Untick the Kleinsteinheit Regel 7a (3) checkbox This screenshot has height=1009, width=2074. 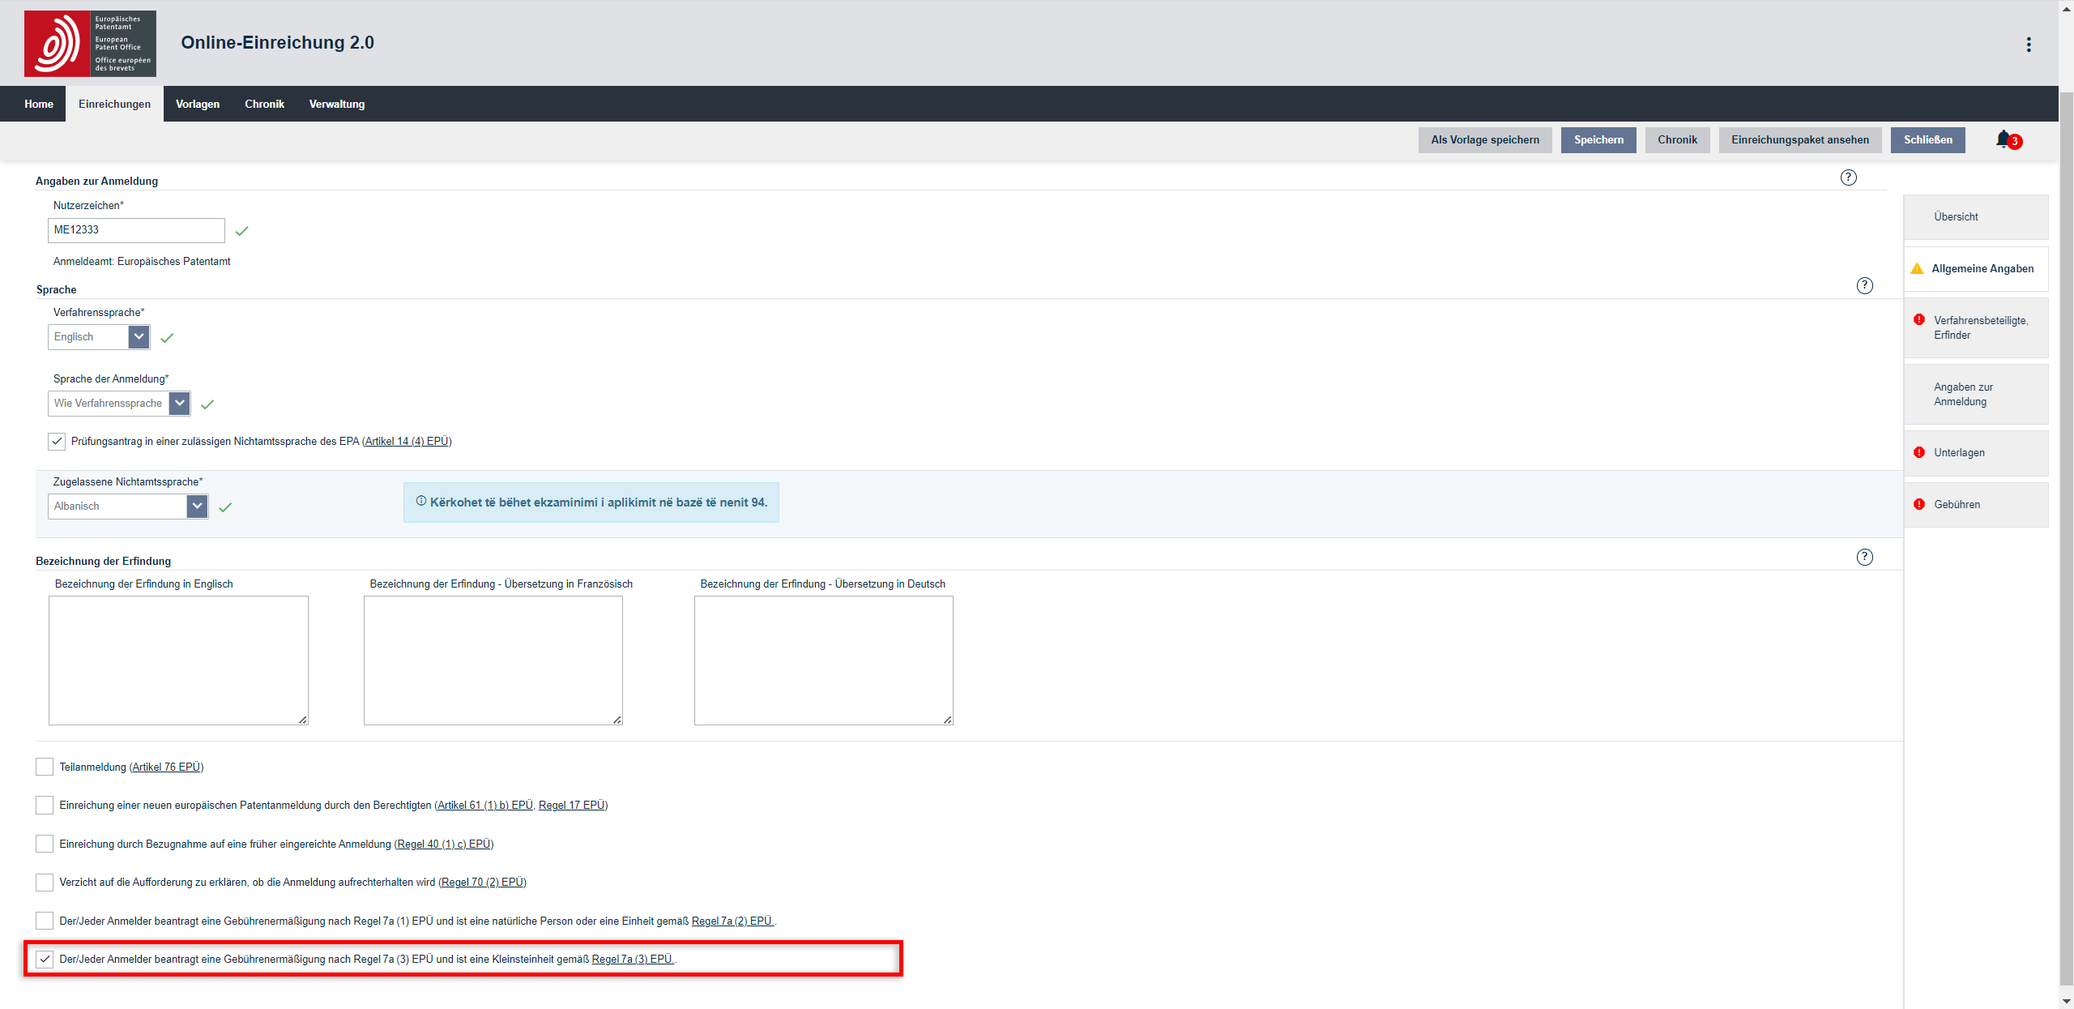coord(45,960)
